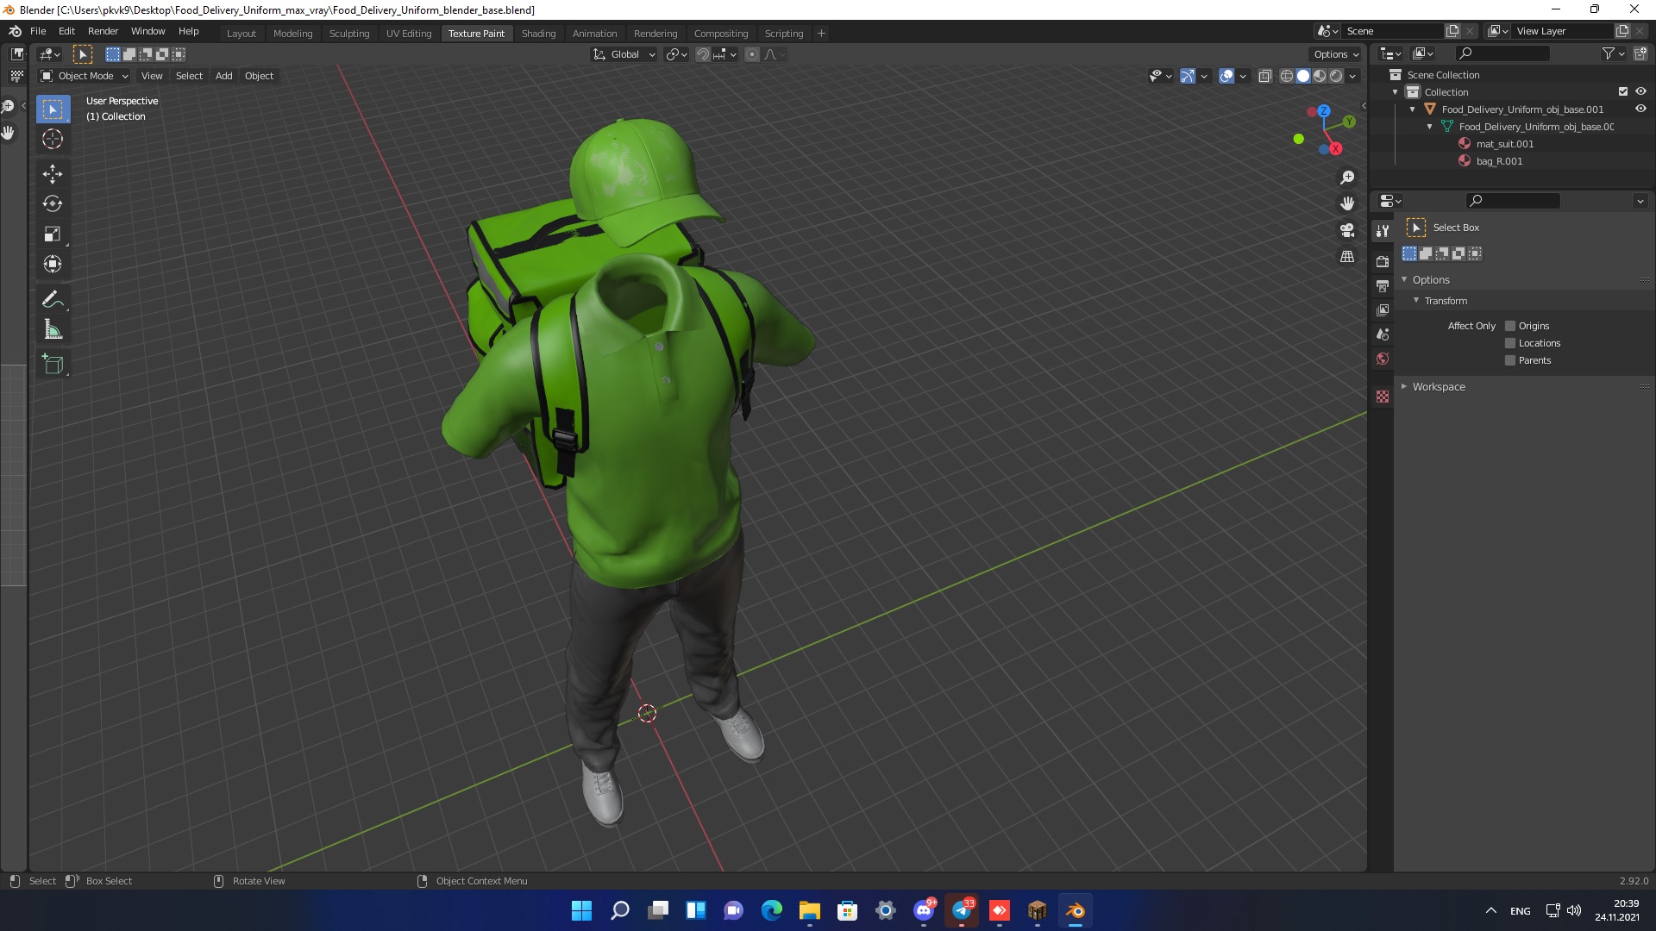Choose Subtract selection mode in the Tool panel

(x=1442, y=253)
